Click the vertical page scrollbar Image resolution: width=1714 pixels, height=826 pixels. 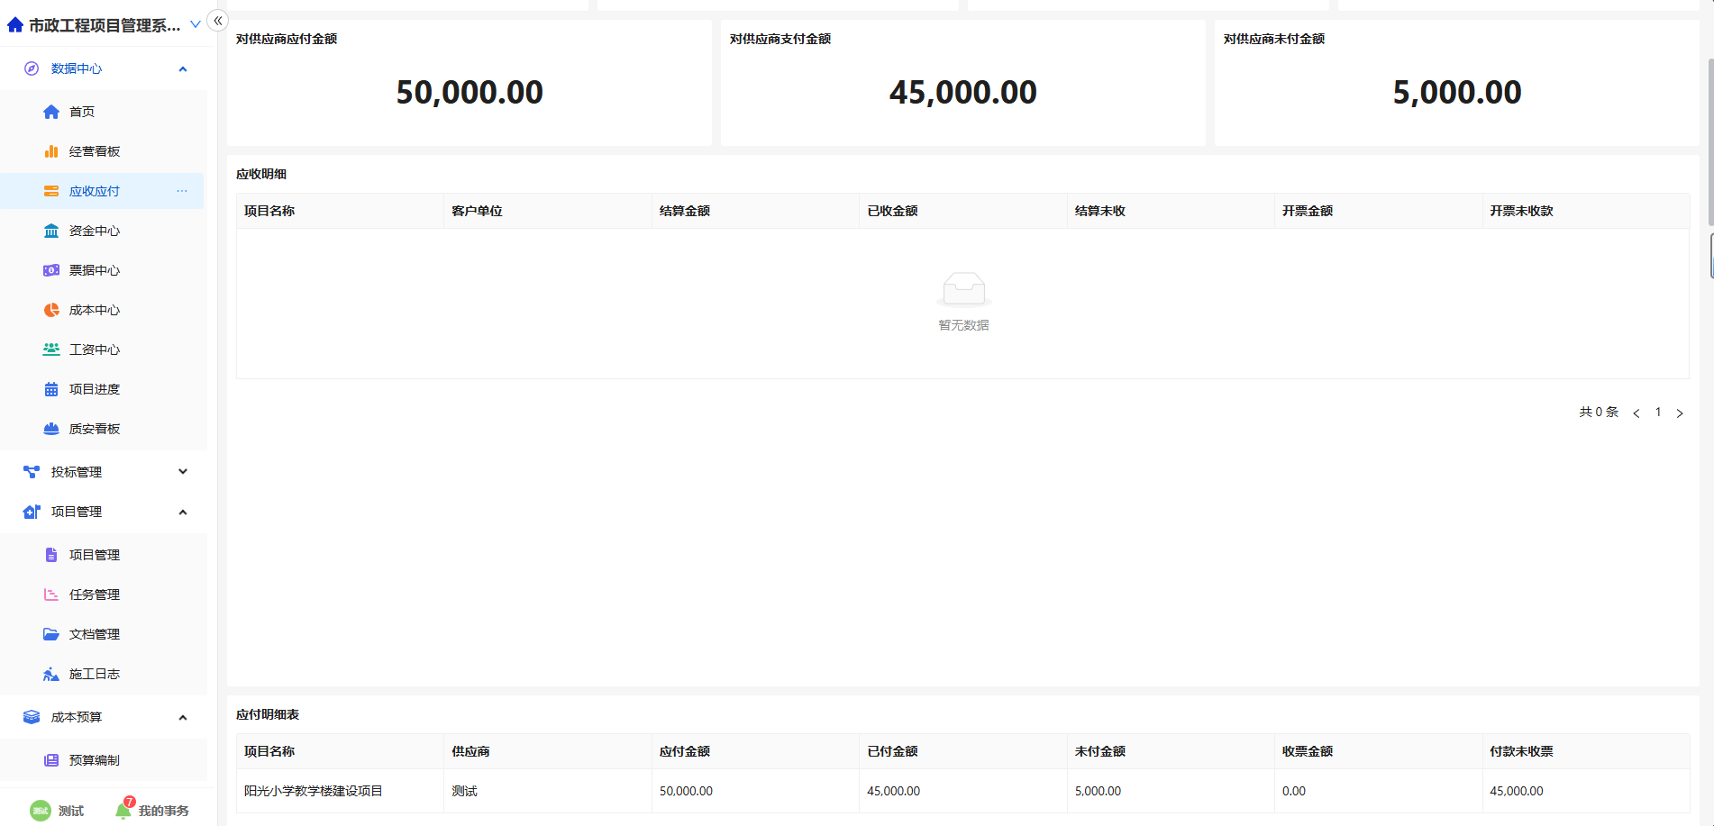pyautogui.click(x=1709, y=144)
